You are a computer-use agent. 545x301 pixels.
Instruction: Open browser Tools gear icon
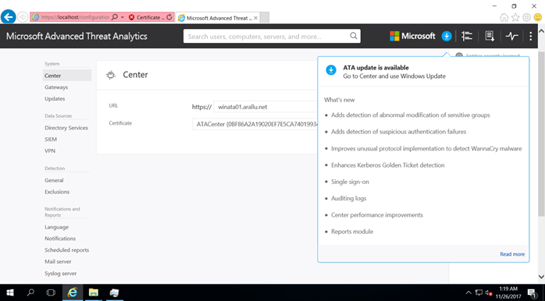[x=526, y=17]
